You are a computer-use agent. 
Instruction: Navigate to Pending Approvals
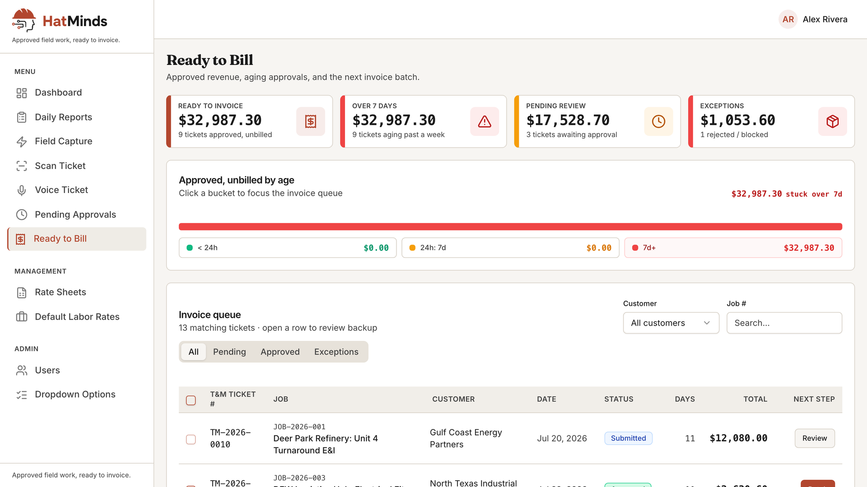pos(77,215)
